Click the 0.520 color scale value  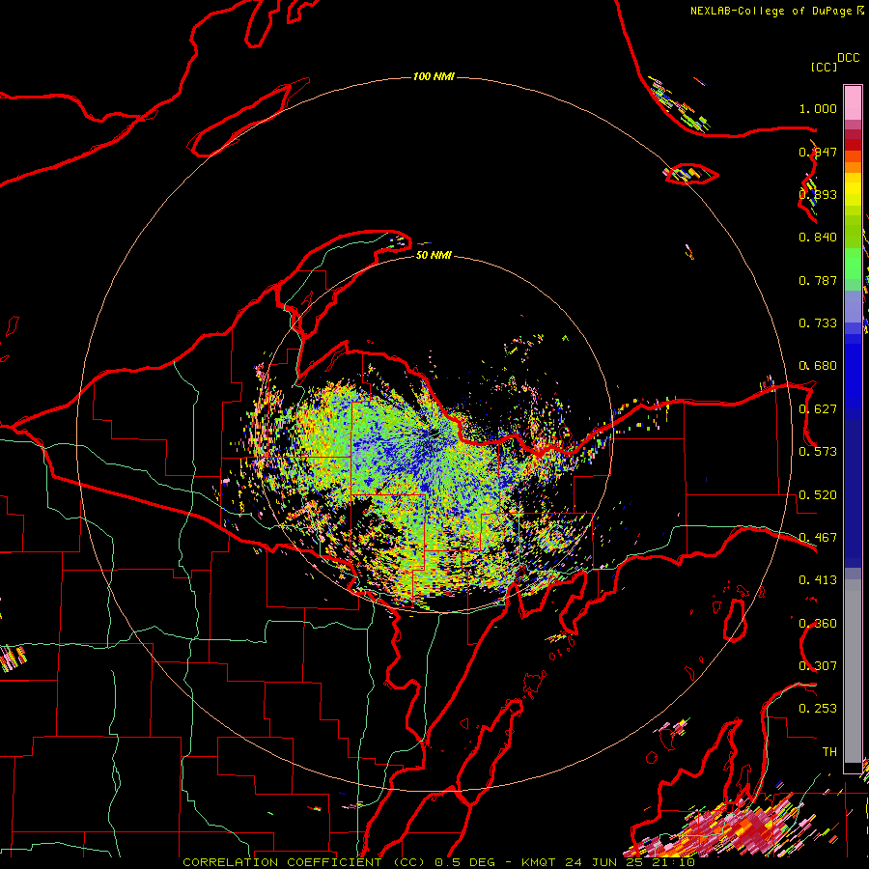(818, 495)
